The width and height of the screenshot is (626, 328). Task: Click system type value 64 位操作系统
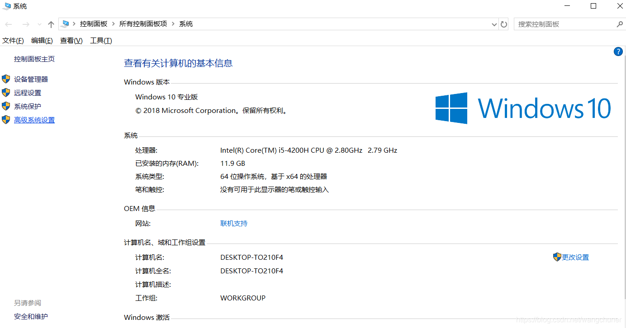tap(274, 177)
